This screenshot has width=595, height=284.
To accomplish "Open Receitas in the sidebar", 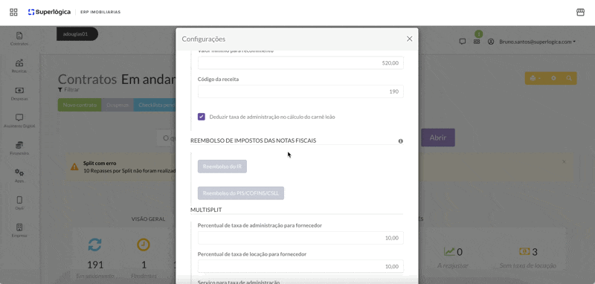I will 19,66.
